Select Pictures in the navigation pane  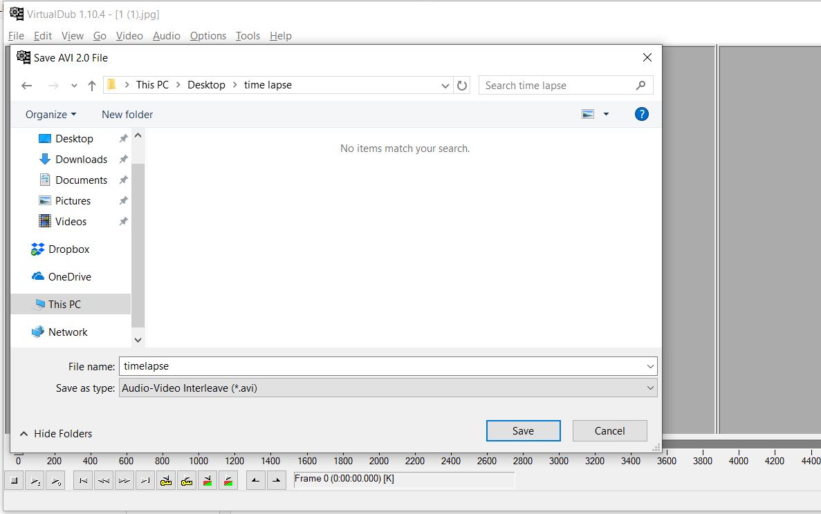click(x=73, y=201)
